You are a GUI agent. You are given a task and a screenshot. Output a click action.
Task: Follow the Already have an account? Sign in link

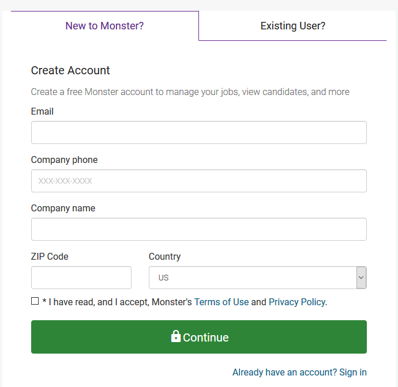tap(299, 372)
